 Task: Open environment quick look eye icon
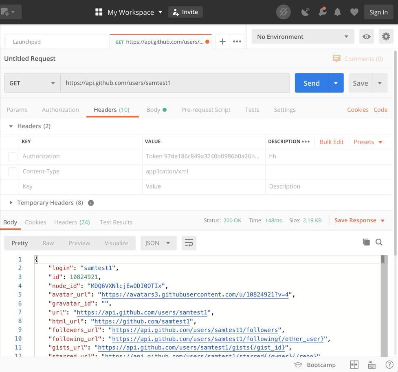tap(367, 37)
